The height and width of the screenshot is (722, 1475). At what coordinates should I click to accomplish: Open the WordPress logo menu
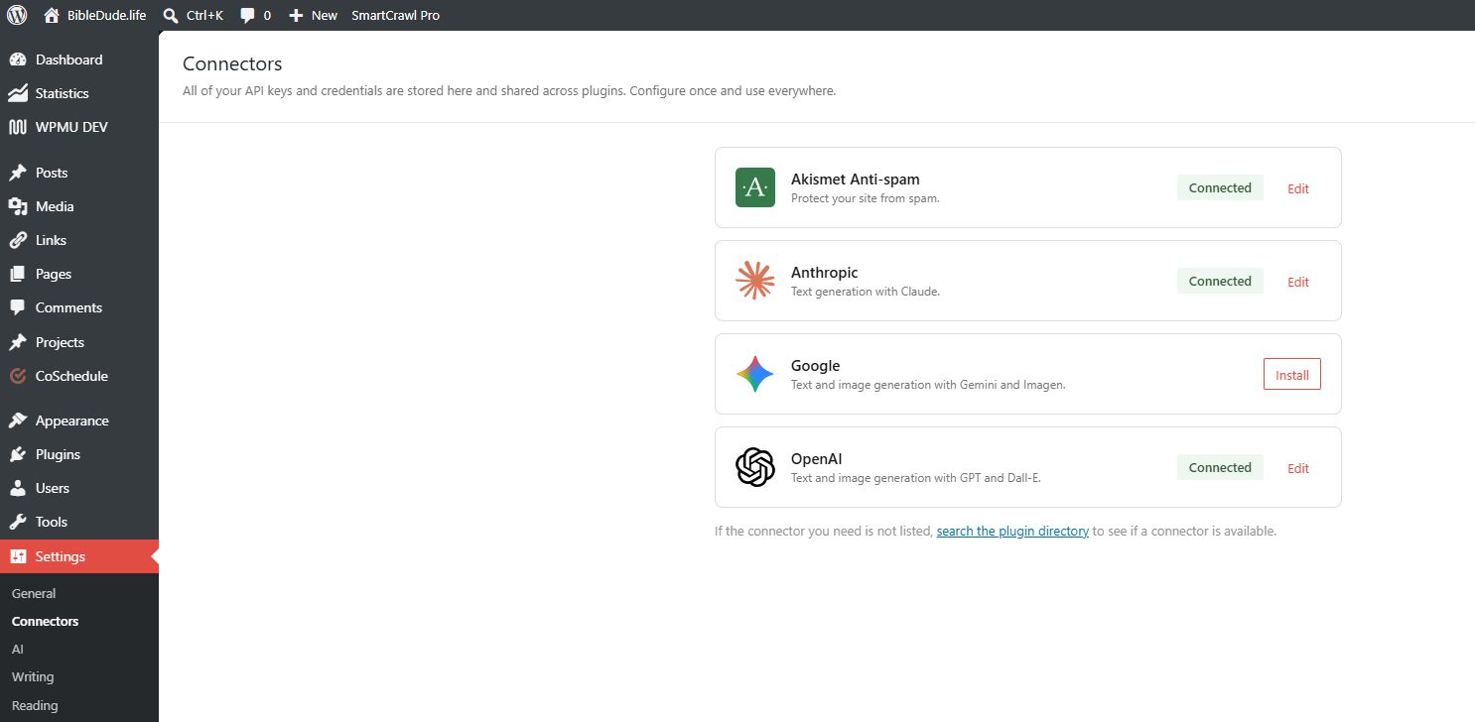[17, 15]
